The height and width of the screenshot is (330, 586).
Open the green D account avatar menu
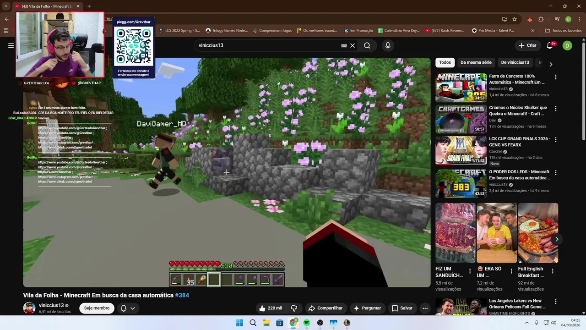[x=567, y=45]
